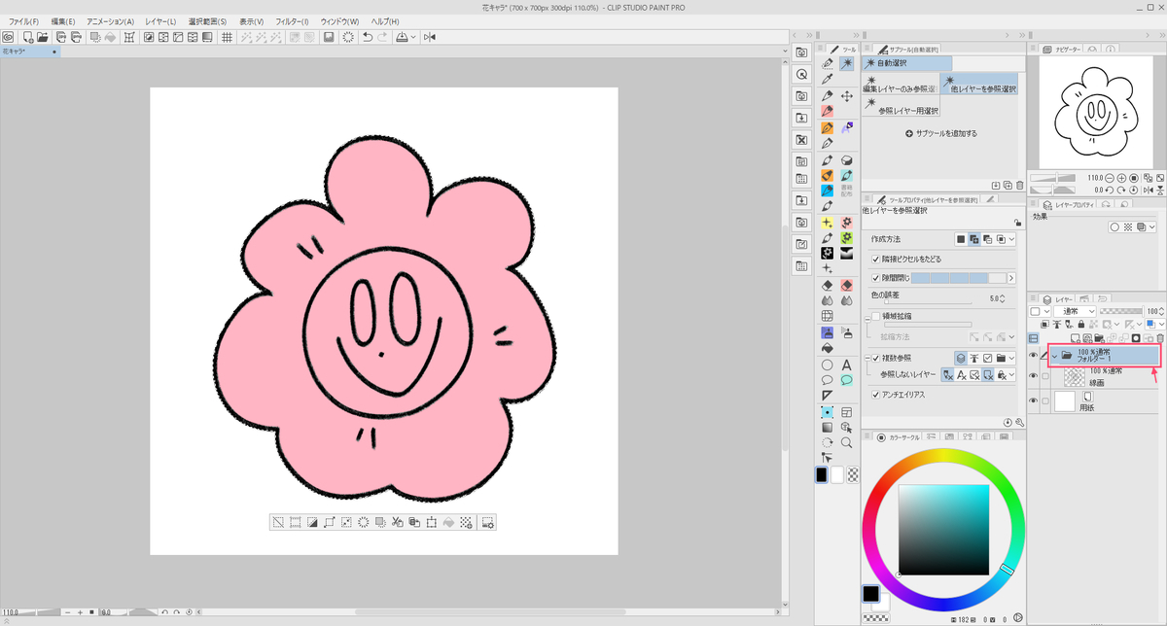Toggle the grid icon in command bar
The image size is (1167, 626).
(x=227, y=37)
